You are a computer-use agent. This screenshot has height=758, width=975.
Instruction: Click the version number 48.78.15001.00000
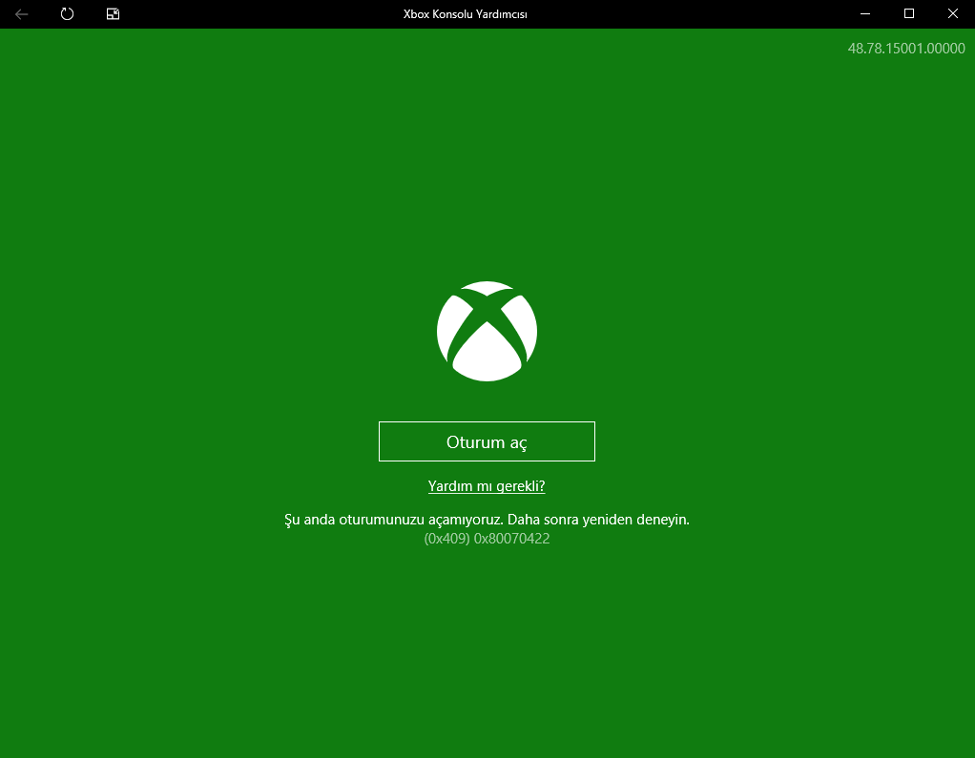coord(906,49)
